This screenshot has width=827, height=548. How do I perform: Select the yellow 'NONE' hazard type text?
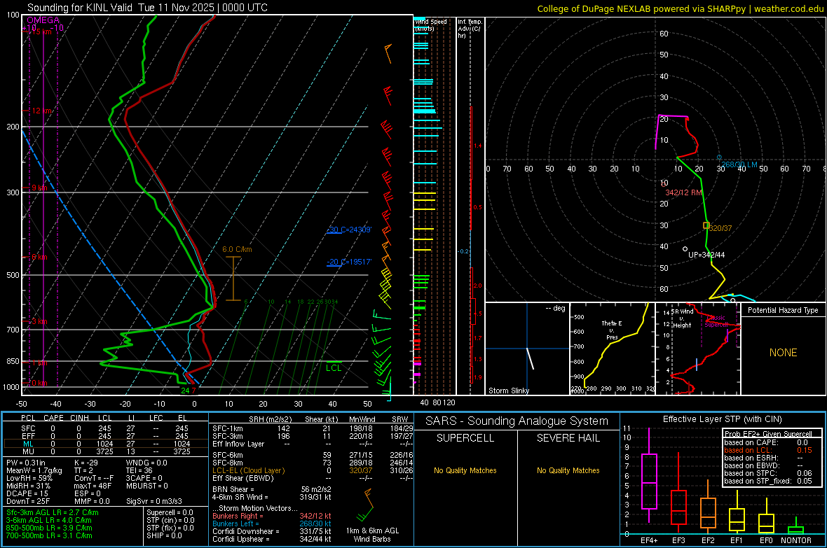click(x=783, y=353)
